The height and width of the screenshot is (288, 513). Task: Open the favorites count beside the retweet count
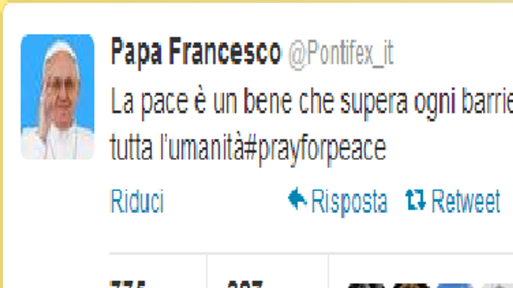245,284
